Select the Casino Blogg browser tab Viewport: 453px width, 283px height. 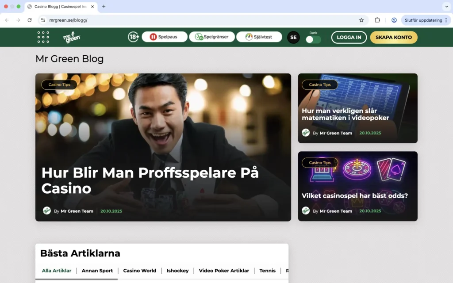point(61,6)
